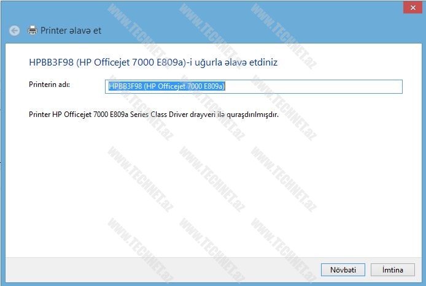426x286 pixels.
Task: Click the "Printer əlavə et" window title
Action: pos(71,30)
